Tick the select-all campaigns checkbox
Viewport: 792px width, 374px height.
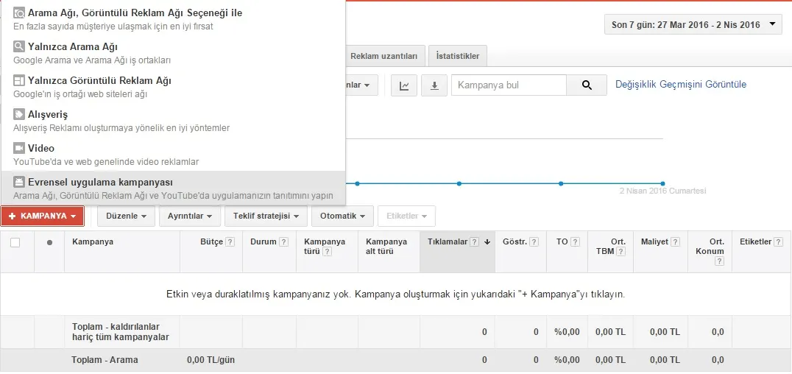15,243
